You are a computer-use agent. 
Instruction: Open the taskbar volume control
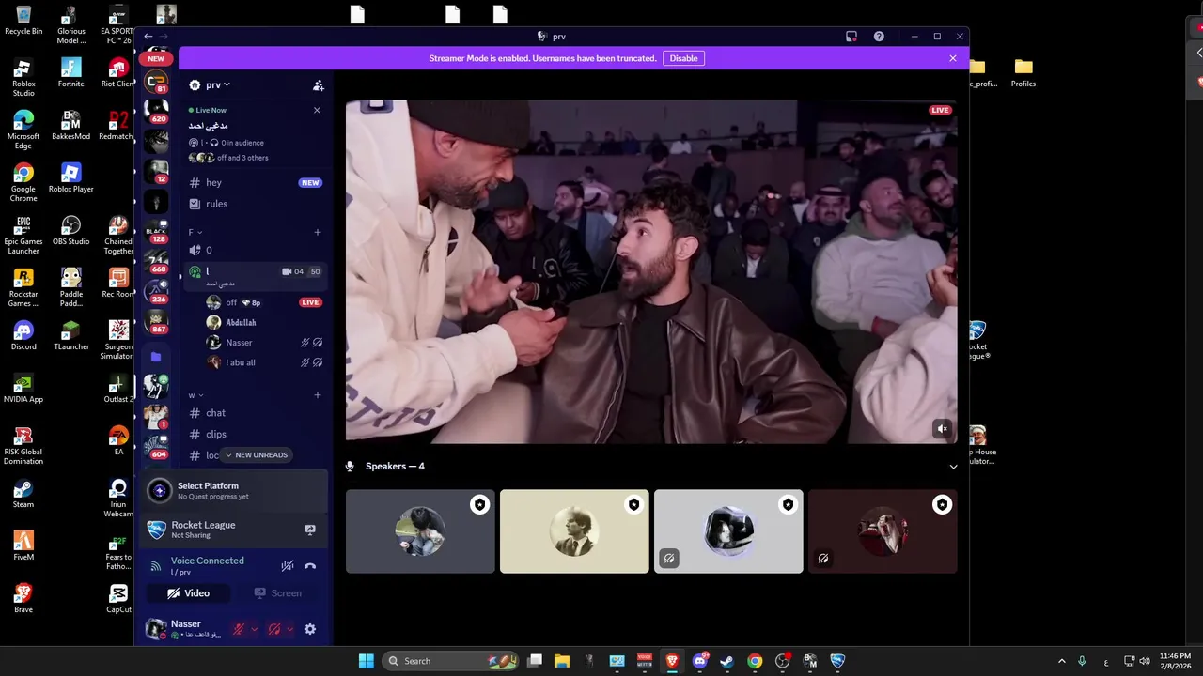pyautogui.click(x=1145, y=661)
